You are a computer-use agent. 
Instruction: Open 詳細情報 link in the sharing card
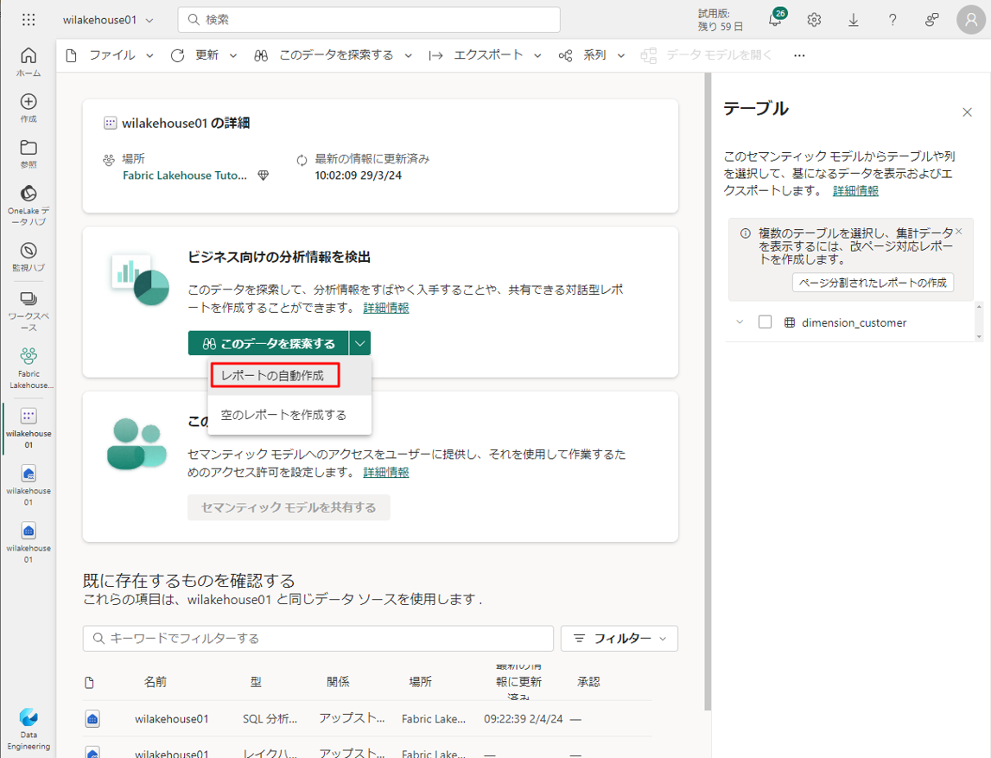[x=386, y=472]
